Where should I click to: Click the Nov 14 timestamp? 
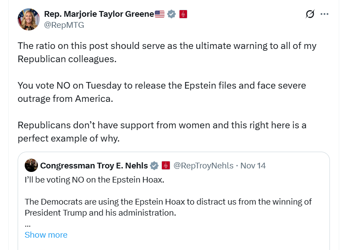253,166
